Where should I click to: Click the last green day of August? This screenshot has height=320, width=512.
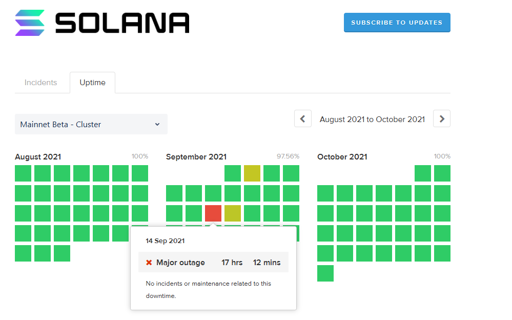[62, 253]
